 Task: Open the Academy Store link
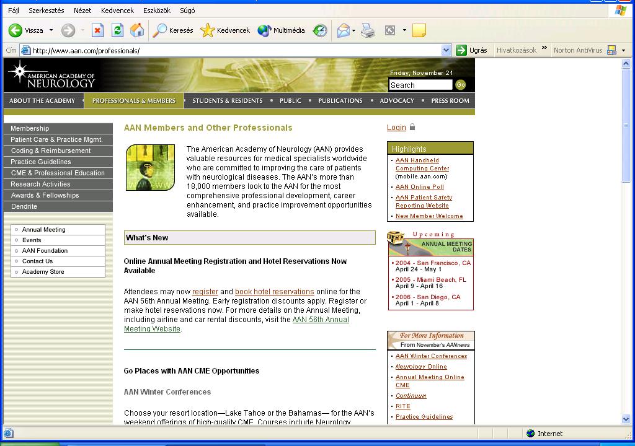coord(58,271)
